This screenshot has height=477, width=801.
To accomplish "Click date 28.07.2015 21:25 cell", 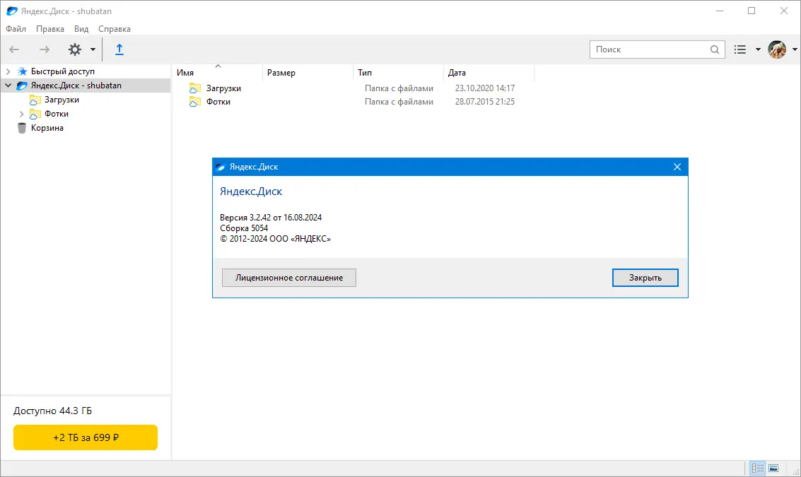I will tap(485, 102).
